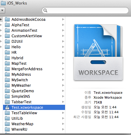Click the AnimationTest folder icon

[x=7, y=30]
